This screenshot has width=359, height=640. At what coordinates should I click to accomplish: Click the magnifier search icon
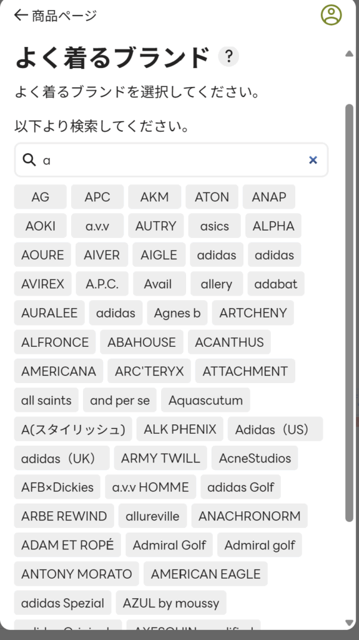(x=29, y=159)
